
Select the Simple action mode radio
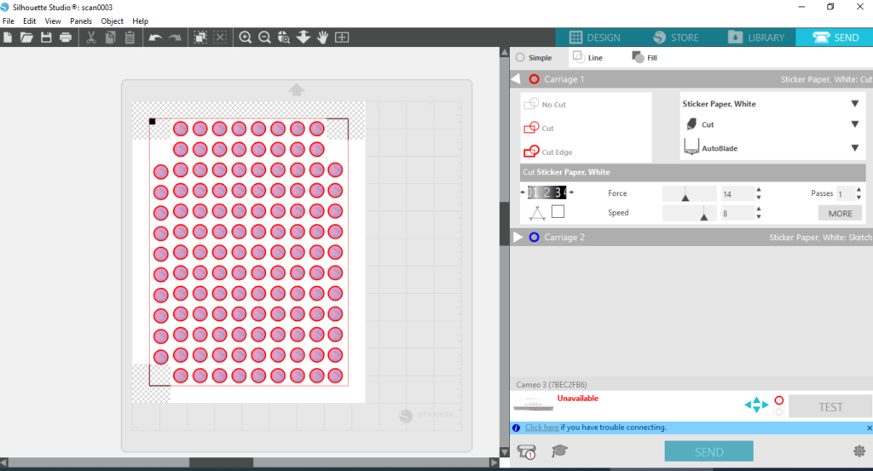point(520,58)
